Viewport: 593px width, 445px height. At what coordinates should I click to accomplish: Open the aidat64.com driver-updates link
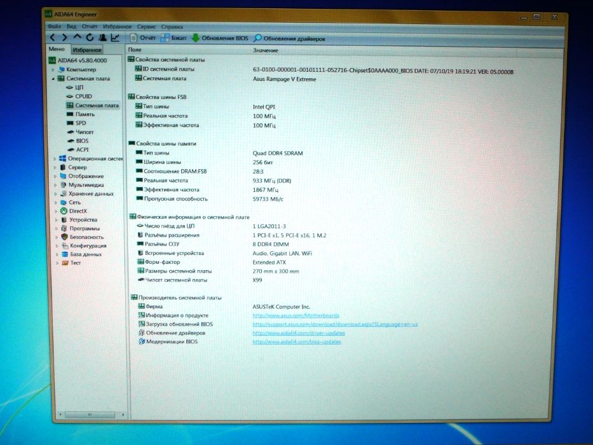[299, 333]
